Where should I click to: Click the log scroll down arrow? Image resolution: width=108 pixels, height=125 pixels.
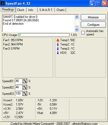point(77,30)
